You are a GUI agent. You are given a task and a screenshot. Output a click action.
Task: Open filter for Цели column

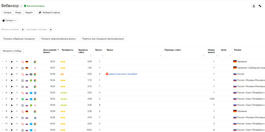tap(230, 55)
